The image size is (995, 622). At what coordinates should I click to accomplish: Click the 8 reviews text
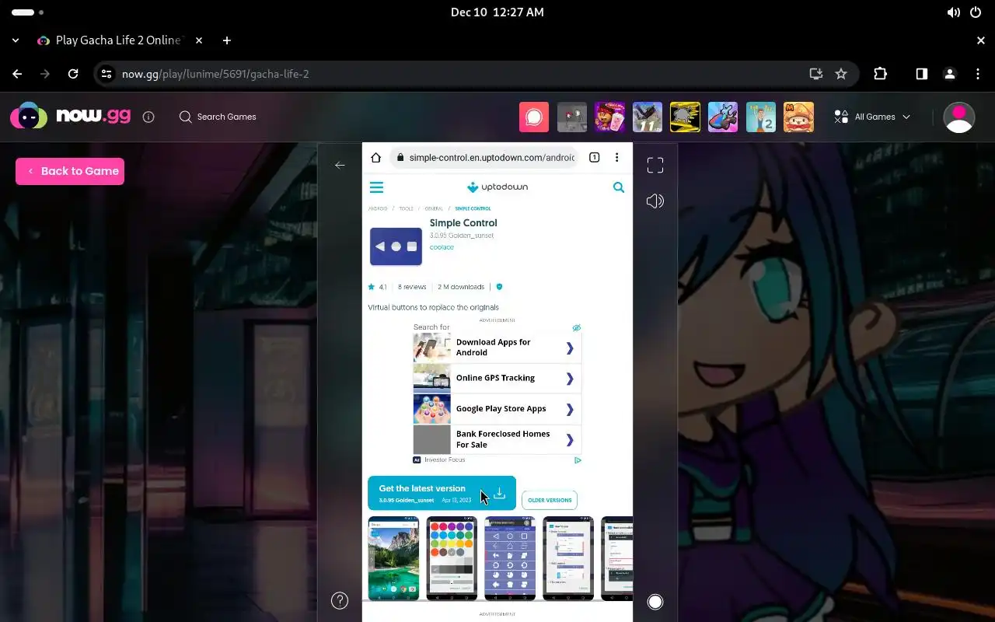click(x=412, y=287)
